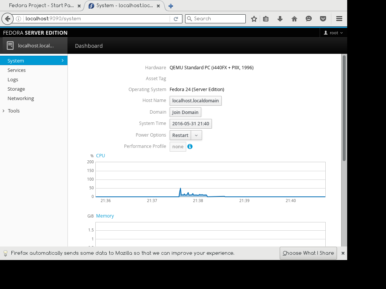Click the FEDORA SERVER EDITION header title
Viewport: 386px width, 289px height.
tap(35, 33)
